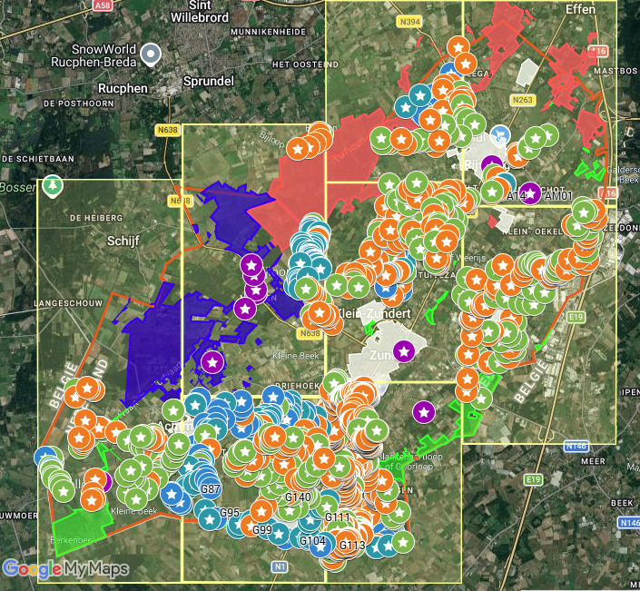Click the A58 motorway shield
The height and width of the screenshot is (591, 640).
102,5
